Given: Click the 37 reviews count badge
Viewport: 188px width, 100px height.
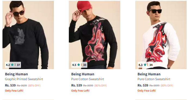Looking at the screenshot, I should 18,65.
